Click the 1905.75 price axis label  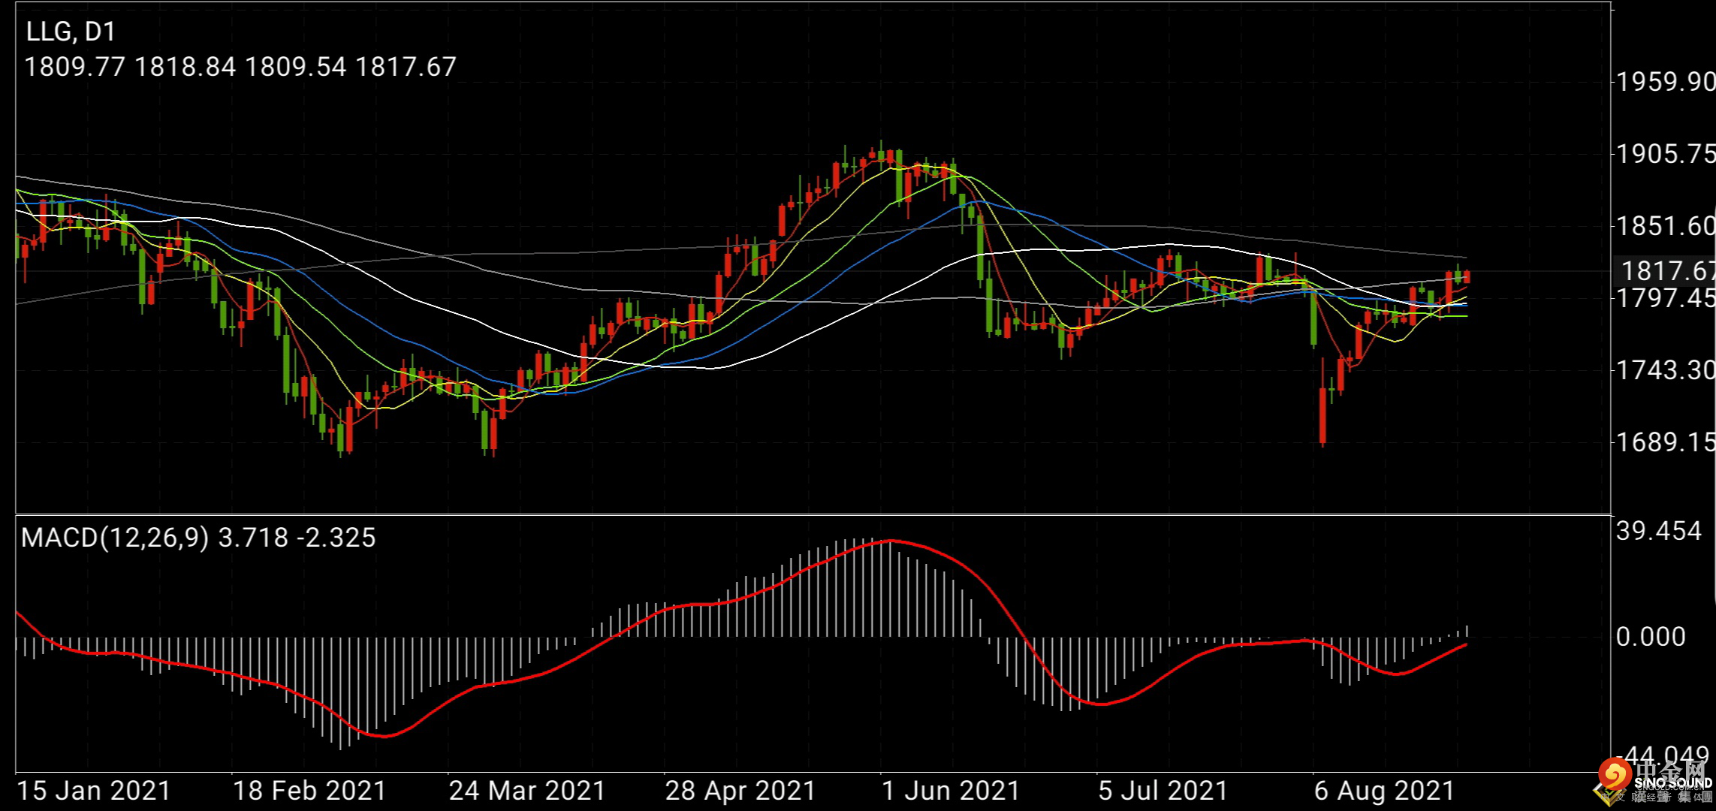pos(1665,154)
